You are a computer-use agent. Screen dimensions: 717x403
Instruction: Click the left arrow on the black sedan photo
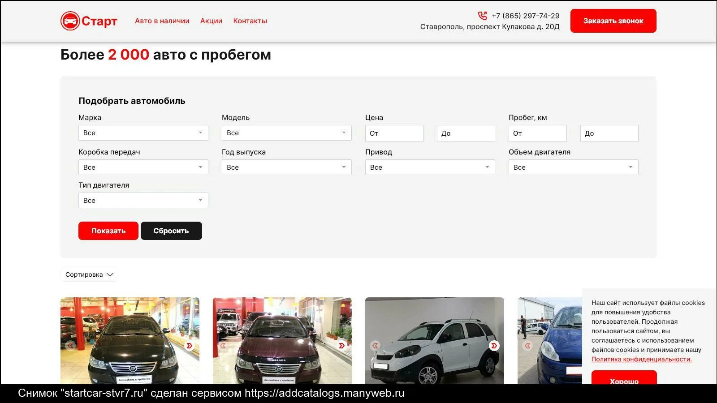[x=70, y=346]
